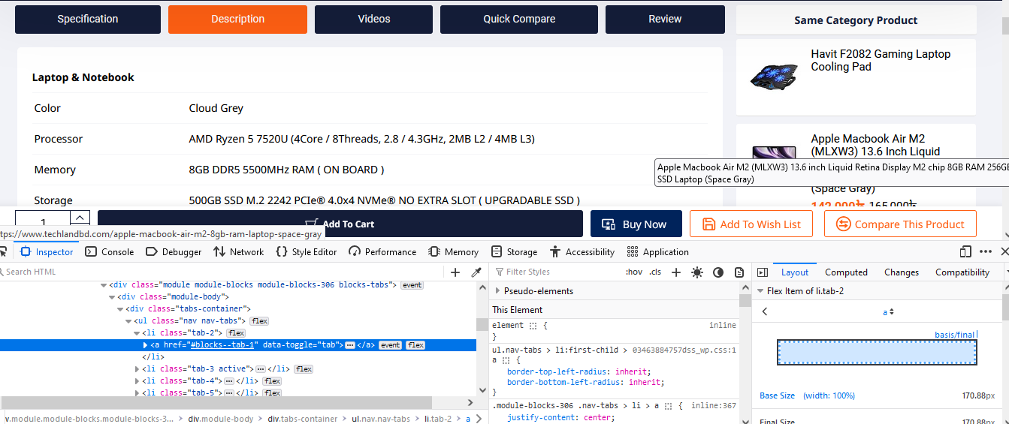
Task: Select the Inspector panel
Action: (47, 252)
